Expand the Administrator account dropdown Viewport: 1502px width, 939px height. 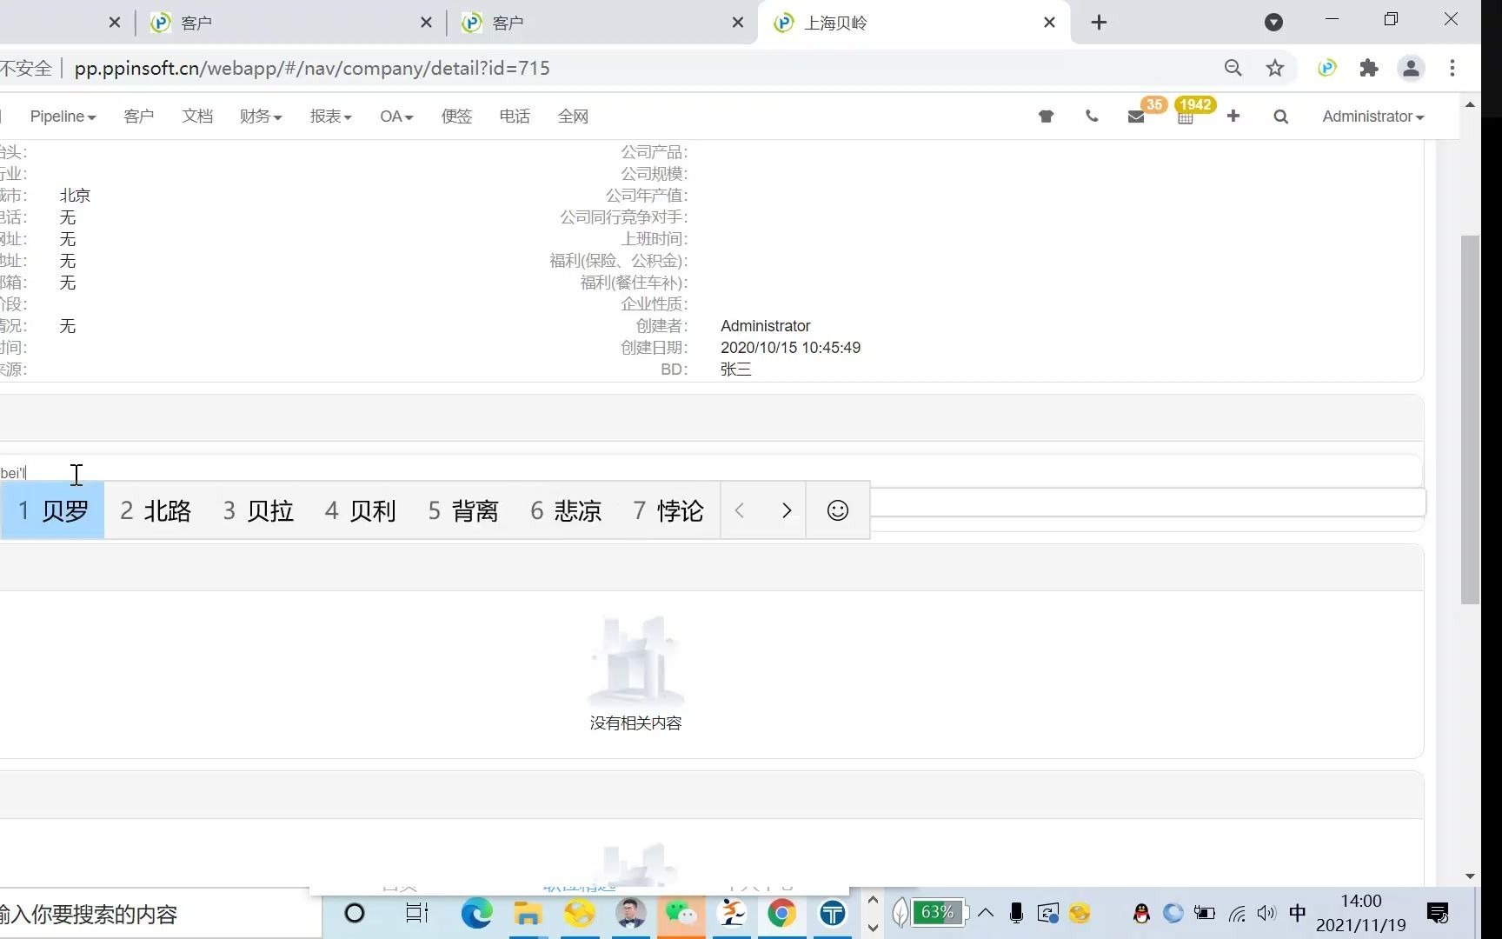point(1372,116)
